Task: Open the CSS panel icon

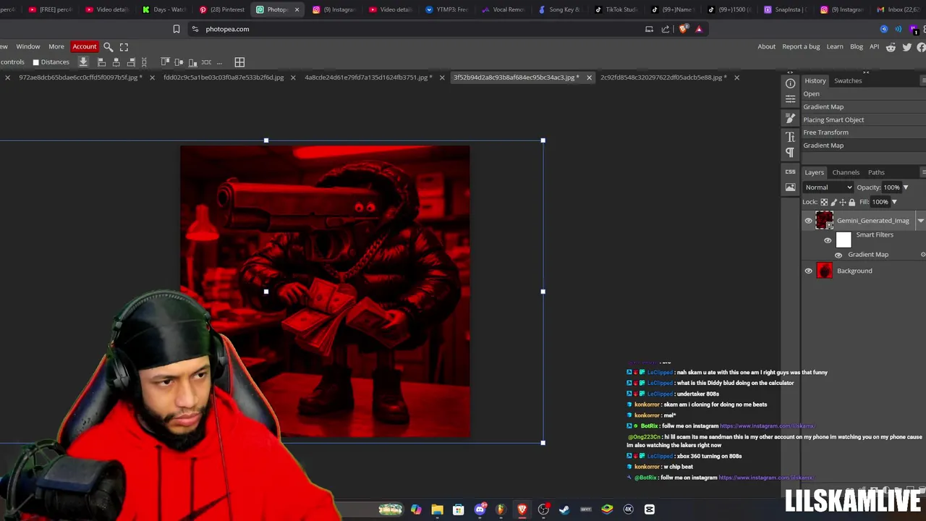Action: coord(790,172)
